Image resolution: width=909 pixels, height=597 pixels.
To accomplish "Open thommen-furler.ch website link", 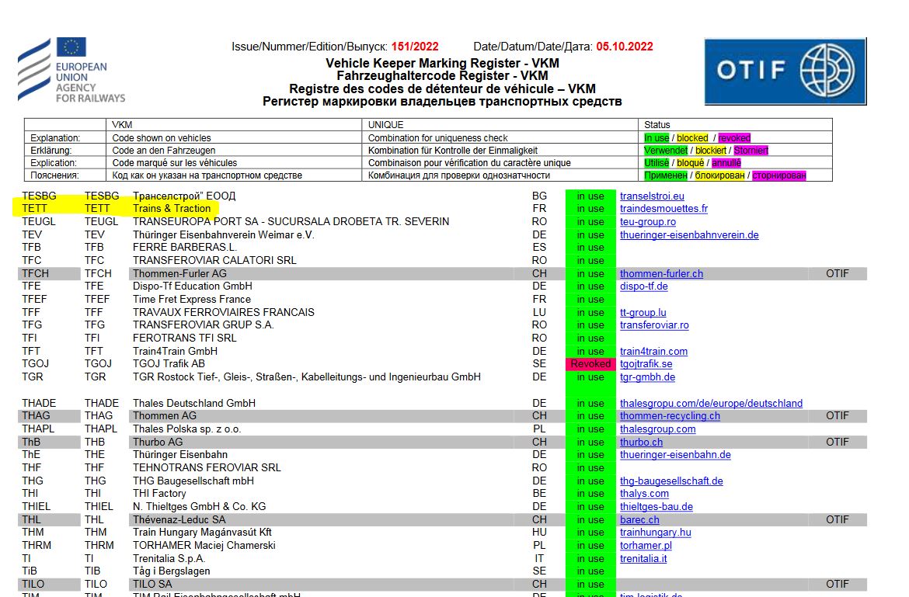I will (661, 274).
